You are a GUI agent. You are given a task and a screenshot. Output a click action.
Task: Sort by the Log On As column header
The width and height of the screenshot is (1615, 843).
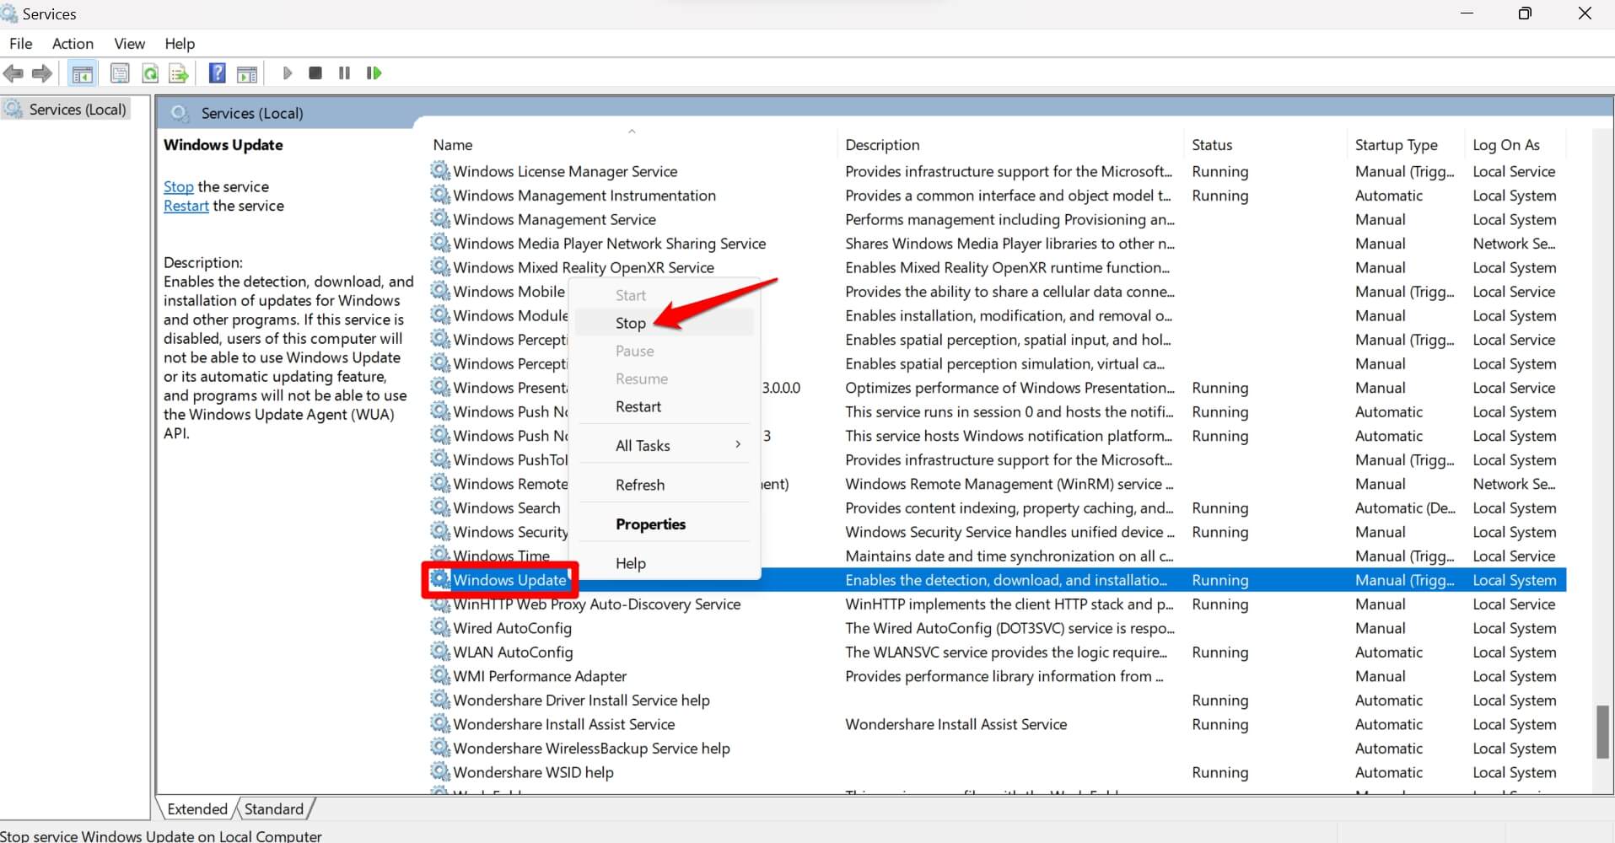[x=1515, y=145]
